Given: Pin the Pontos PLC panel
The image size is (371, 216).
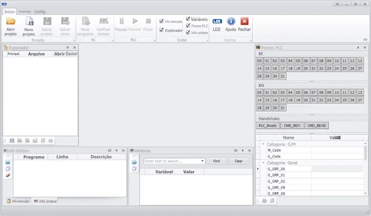Looking at the screenshot, I should coord(358,48).
